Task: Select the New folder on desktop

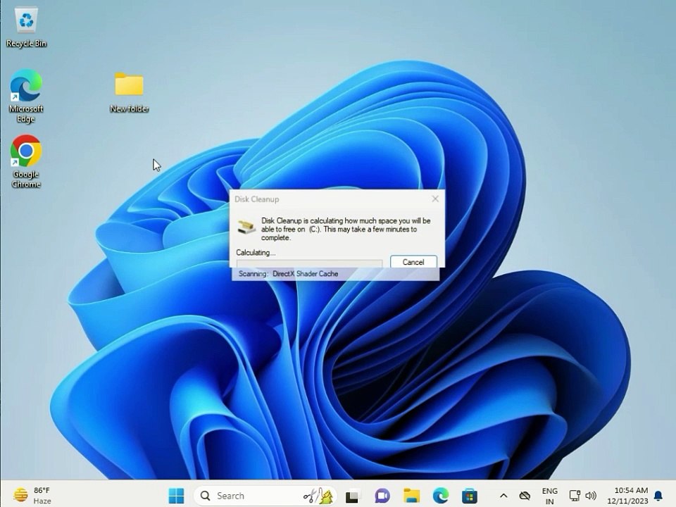Action: (x=129, y=93)
